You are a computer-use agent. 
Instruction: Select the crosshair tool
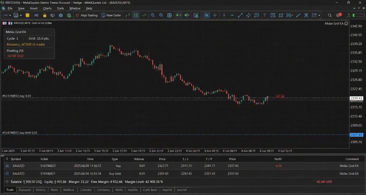click(x=215, y=15)
